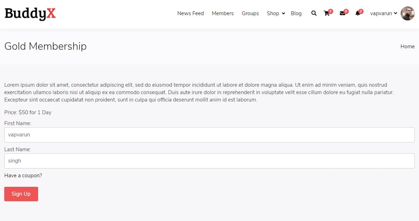Open the shopping cart icon
Screen dimensions: 419x221
(327, 14)
